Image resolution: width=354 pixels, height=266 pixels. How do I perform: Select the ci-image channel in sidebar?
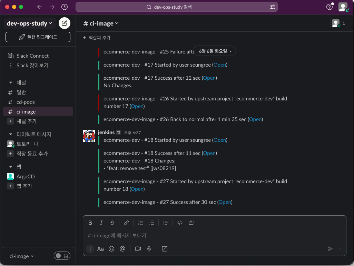click(x=38, y=111)
